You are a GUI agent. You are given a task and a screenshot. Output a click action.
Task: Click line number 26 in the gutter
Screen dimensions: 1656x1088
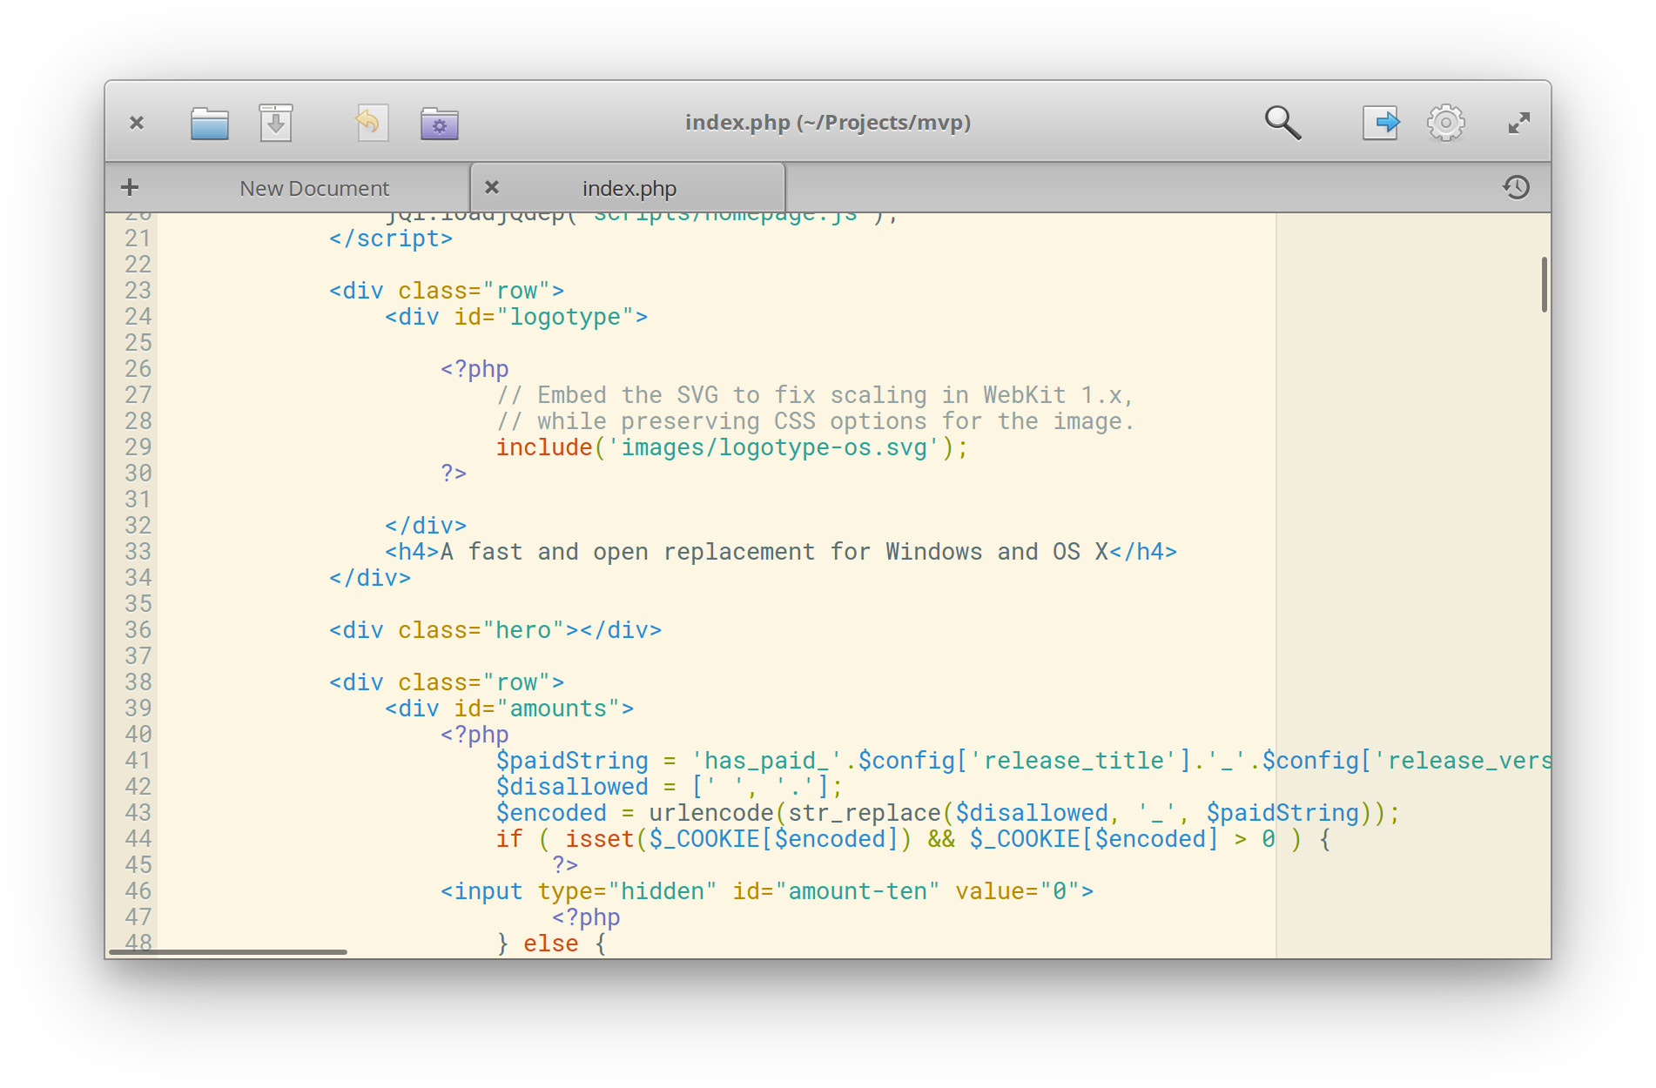coord(138,369)
